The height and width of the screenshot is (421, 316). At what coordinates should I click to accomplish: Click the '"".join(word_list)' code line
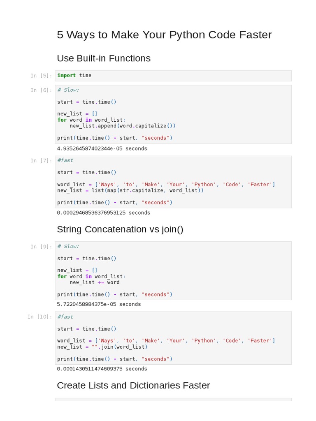tap(102, 347)
